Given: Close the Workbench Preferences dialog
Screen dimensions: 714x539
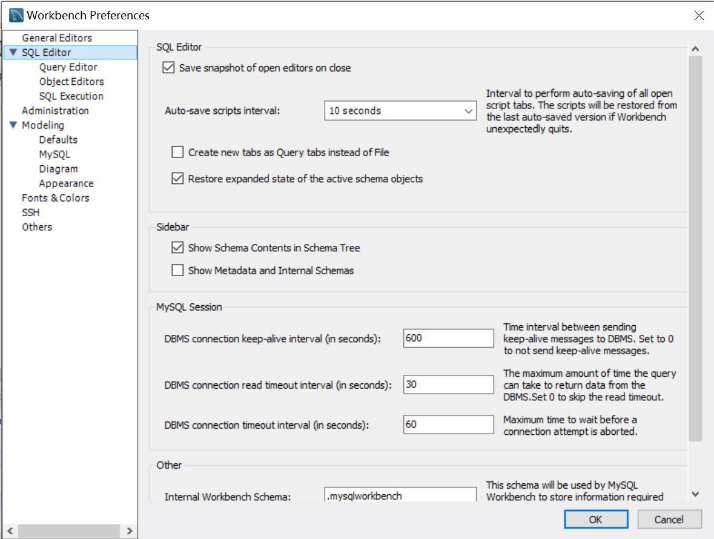Looking at the screenshot, I should pos(699,15).
